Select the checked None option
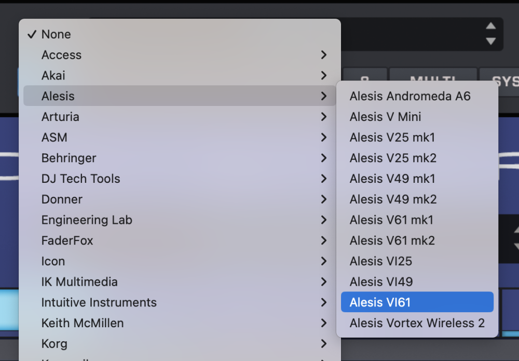Screen dimensions: 519x361 [56, 34]
